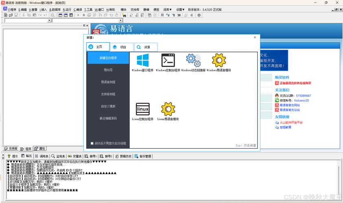Viewport: 343px width, 203px height.
Task: Click the stop toolbar icon
Action: 83,15
